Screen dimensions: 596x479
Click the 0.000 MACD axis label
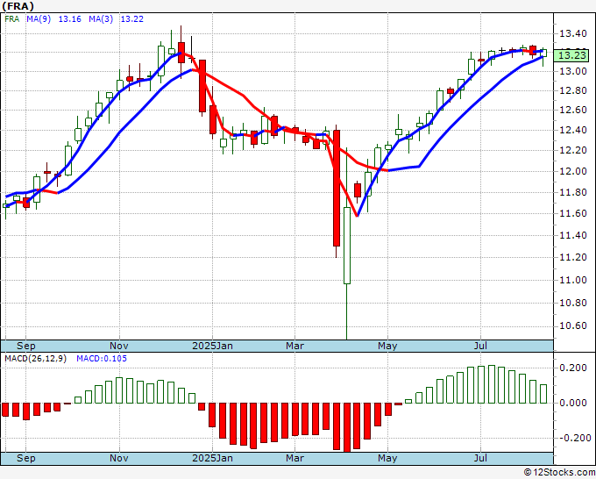[573, 403]
